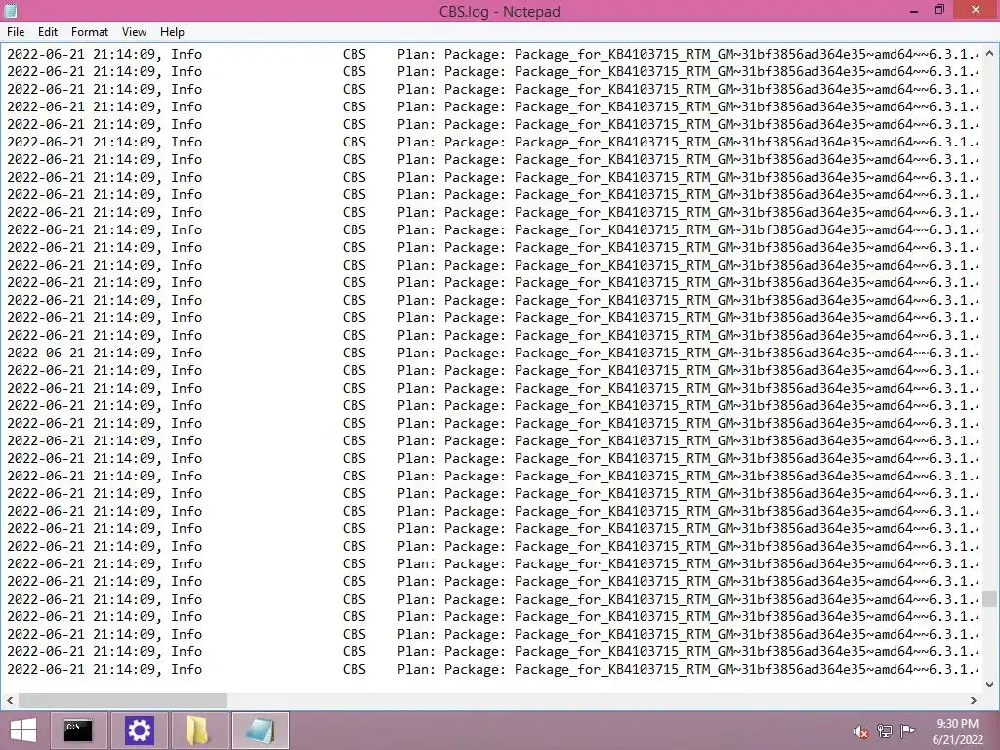Open the File menu
This screenshot has height=750, width=1000.
[16, 32]
